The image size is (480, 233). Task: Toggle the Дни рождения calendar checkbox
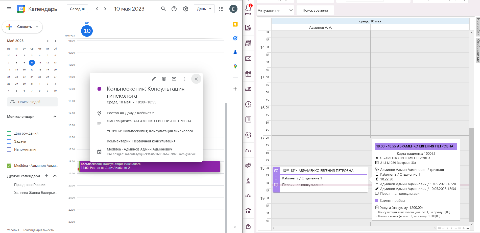pos(9,134)
